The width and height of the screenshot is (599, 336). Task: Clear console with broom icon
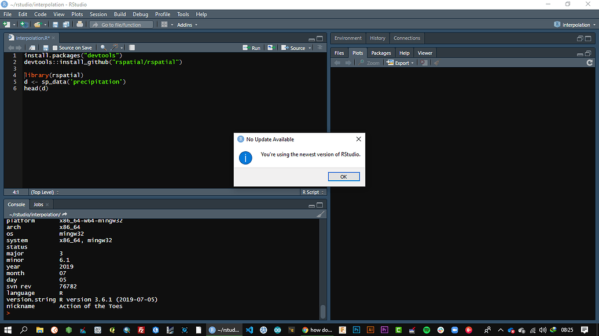pyautogui.click(x=320, y=214)
